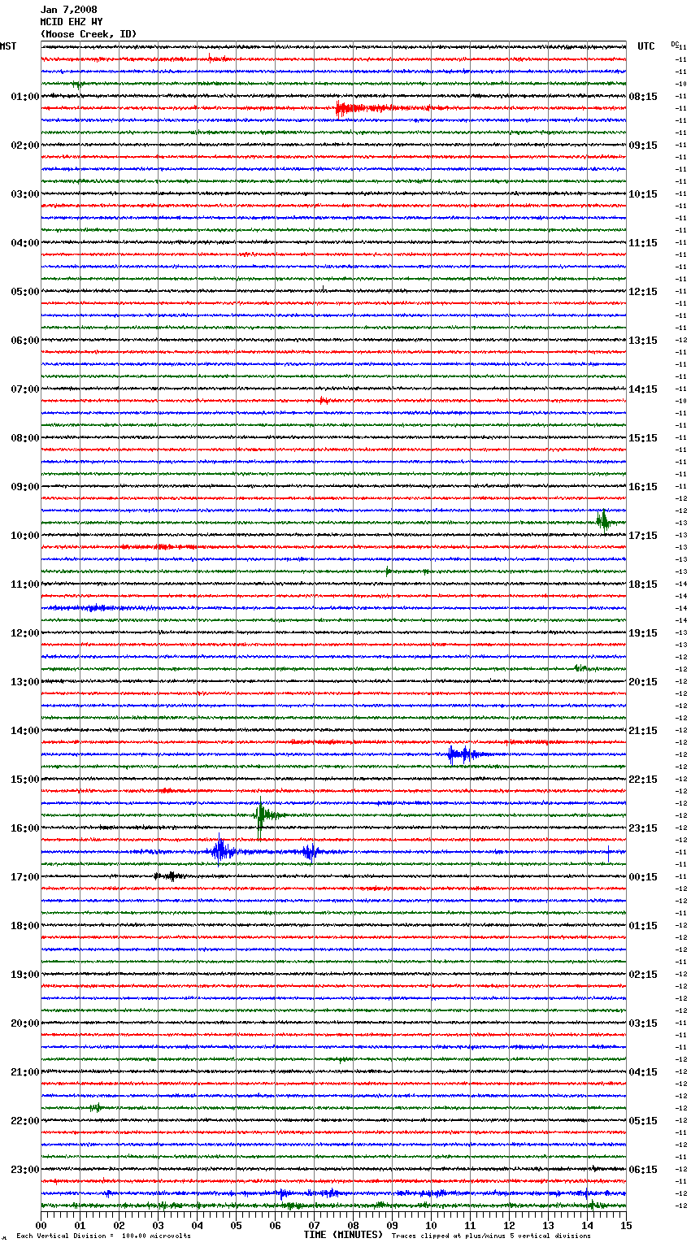
Task: Click the '(Moose Creek, ID)' location label
Action: point(89,34)
